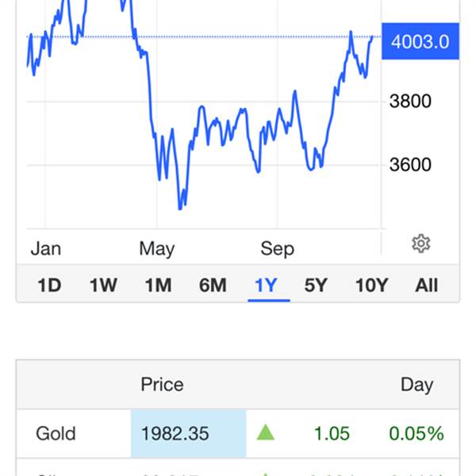Select the 1W time range
This screenshot has height=476, width=476.
click(103, 285)
